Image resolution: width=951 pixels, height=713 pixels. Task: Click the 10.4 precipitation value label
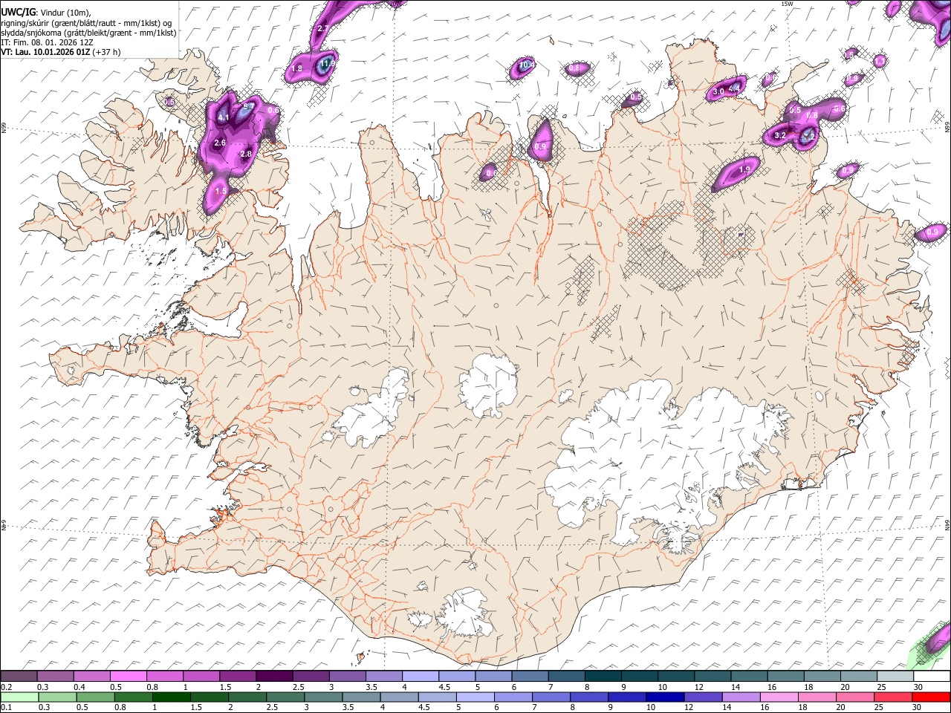point(526,65)
